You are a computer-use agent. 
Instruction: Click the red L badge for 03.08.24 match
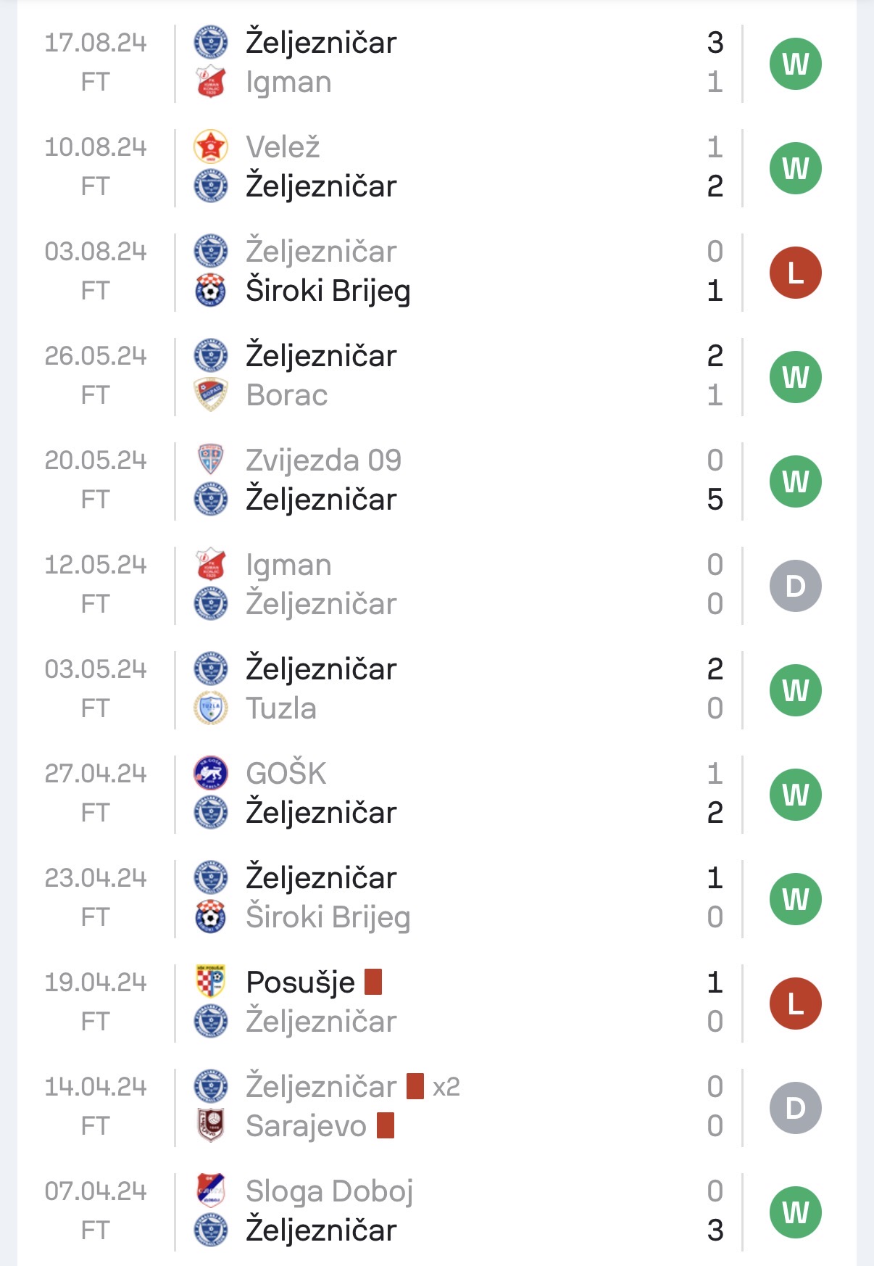[x=795, y=273]
